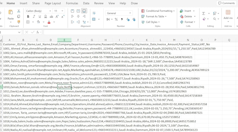
Task: Align text right
Action: tap(84, 16)
